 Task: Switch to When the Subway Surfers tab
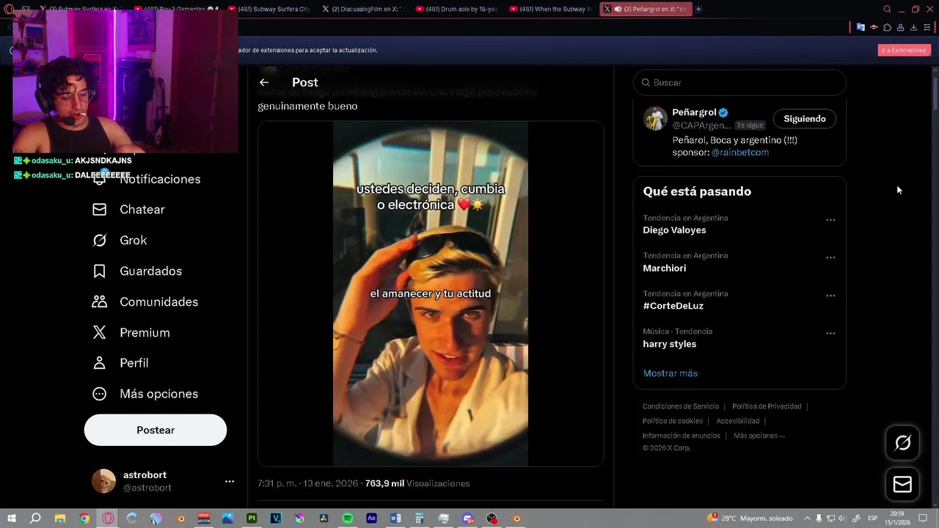coord(551,9)
